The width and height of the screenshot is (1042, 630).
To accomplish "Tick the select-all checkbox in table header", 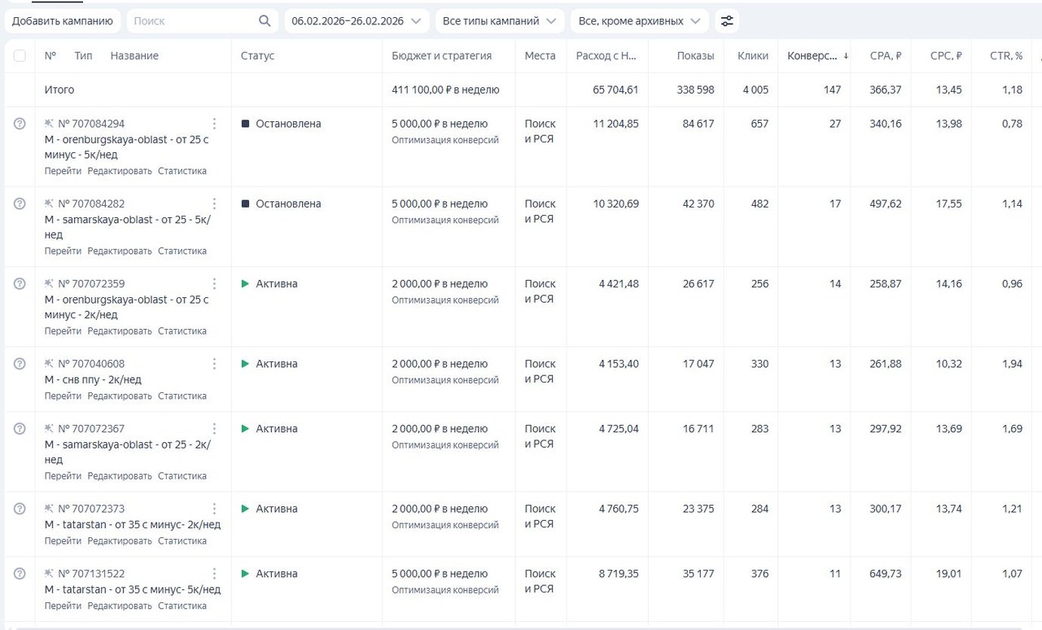I will coord(20,56).
